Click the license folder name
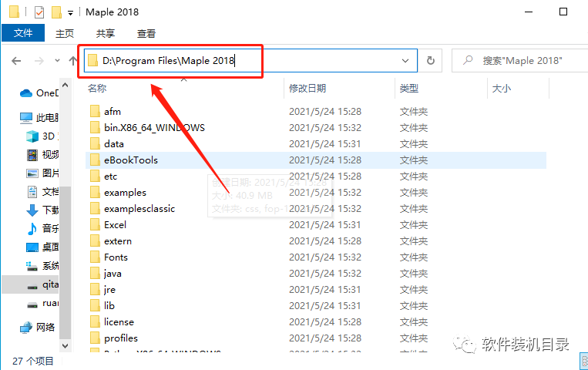Image resolution: width=588 pixels, height=370 pixels. 119,322
